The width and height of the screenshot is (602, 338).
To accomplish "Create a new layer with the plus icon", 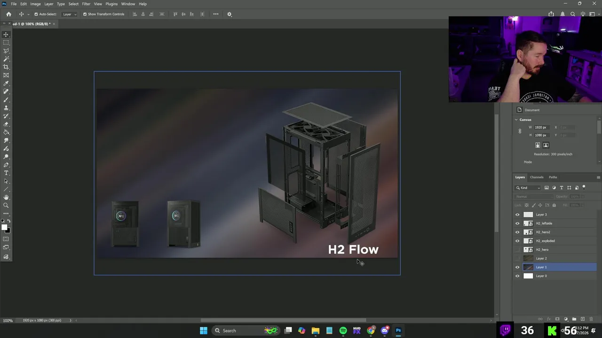I will pyautogui.click(x=582, y=319).
